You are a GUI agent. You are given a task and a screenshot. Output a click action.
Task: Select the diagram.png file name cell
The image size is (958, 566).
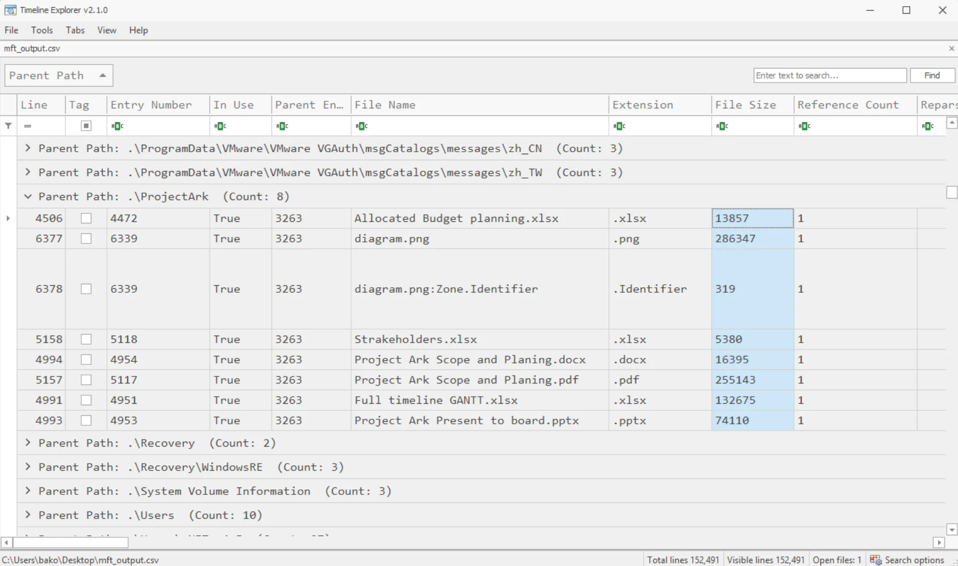[x=480, y=238]
